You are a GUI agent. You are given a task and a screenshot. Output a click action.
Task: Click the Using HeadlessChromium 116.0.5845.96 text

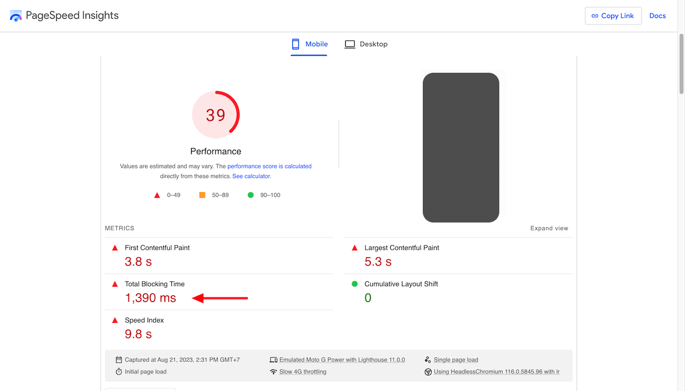(497, 372)
